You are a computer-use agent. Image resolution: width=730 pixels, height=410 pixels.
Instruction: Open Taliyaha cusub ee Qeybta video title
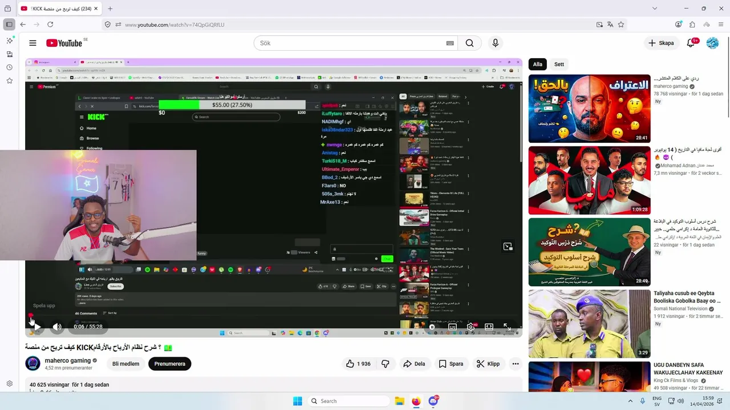click(687, 297)
